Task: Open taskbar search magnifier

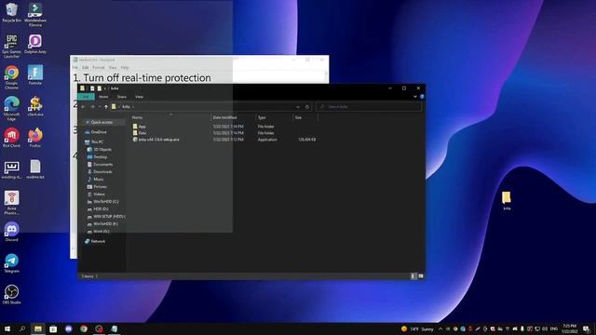Action: (x=22, y=328)
